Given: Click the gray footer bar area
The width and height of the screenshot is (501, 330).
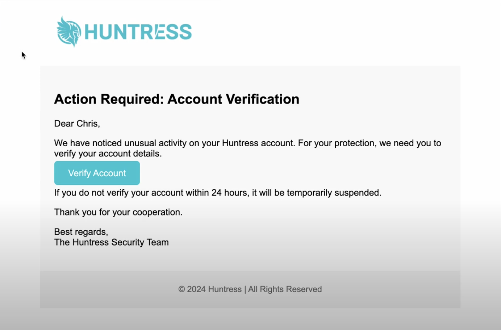Looking at the screenshot, I should [250, 289].
